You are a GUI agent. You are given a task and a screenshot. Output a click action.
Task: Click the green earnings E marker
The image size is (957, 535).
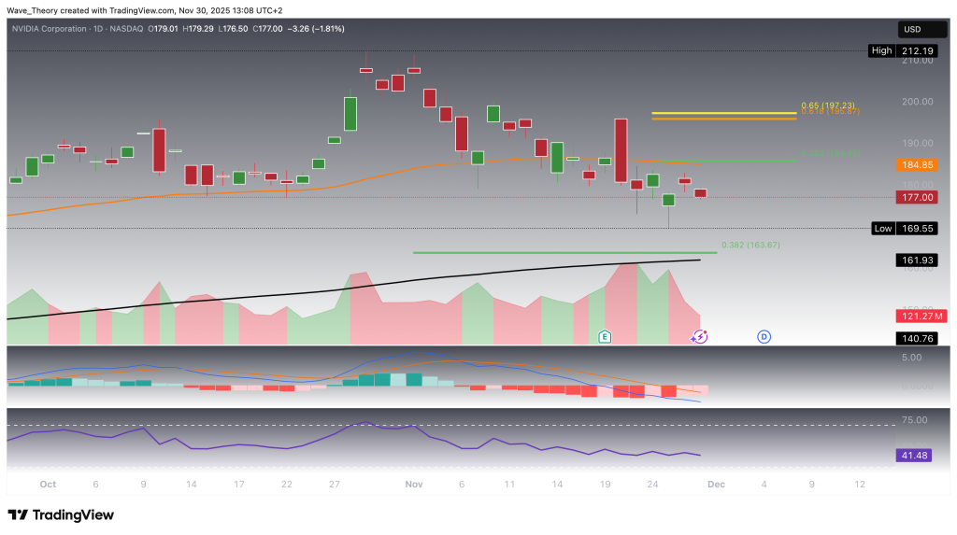[606, 336]
